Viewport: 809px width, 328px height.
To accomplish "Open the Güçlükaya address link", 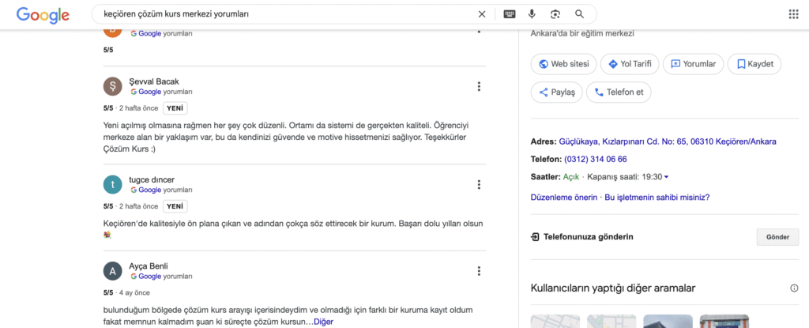I will (x=668, y=141).
